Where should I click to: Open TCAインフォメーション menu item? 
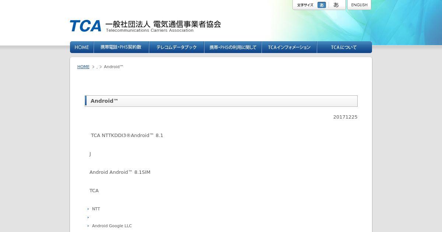tap(289, 47)
